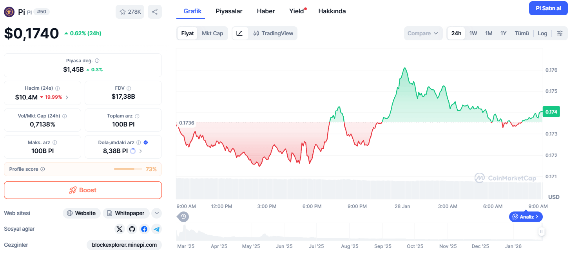Open chart settings sliders icon
The height and width of the screenshot is (253, 571).
(x=560, y=33)
